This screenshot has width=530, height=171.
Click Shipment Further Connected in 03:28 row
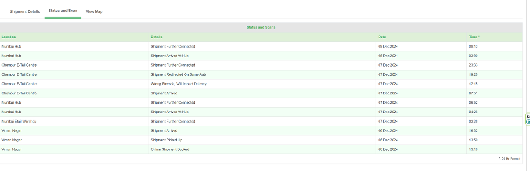pyautogui.click(x=173, y=121)
